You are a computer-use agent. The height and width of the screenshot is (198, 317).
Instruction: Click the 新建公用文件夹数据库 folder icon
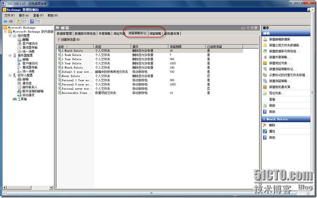(x=265, y=45)
